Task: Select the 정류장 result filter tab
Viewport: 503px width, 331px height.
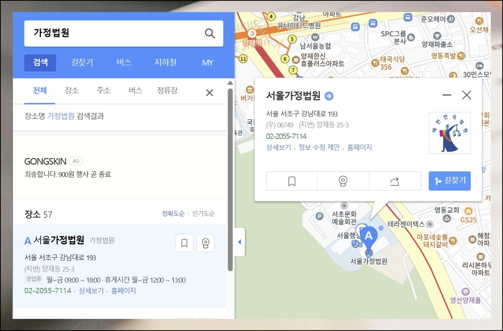Action: tap(167, 91)
